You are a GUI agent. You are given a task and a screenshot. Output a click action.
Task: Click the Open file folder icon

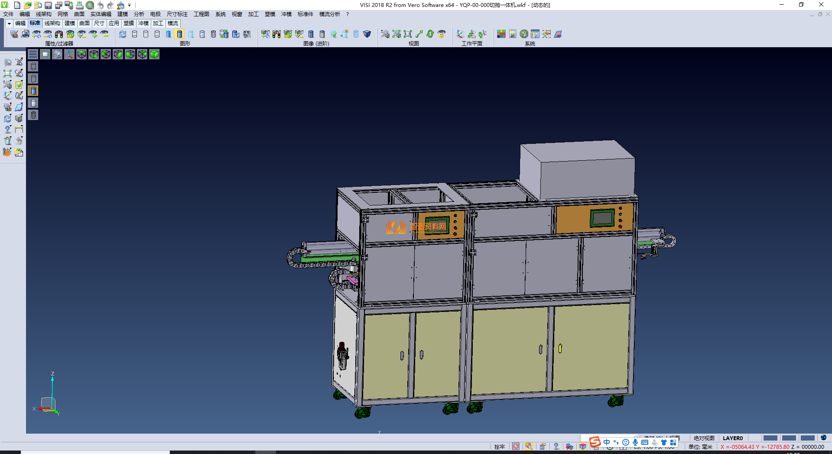pos(28,5)
